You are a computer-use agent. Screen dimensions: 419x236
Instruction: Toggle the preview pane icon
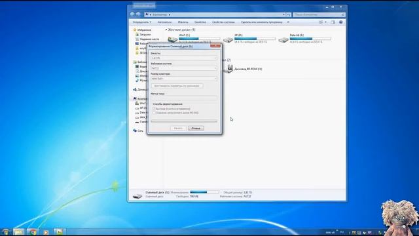pyautogui.click(x=333, y=22)
